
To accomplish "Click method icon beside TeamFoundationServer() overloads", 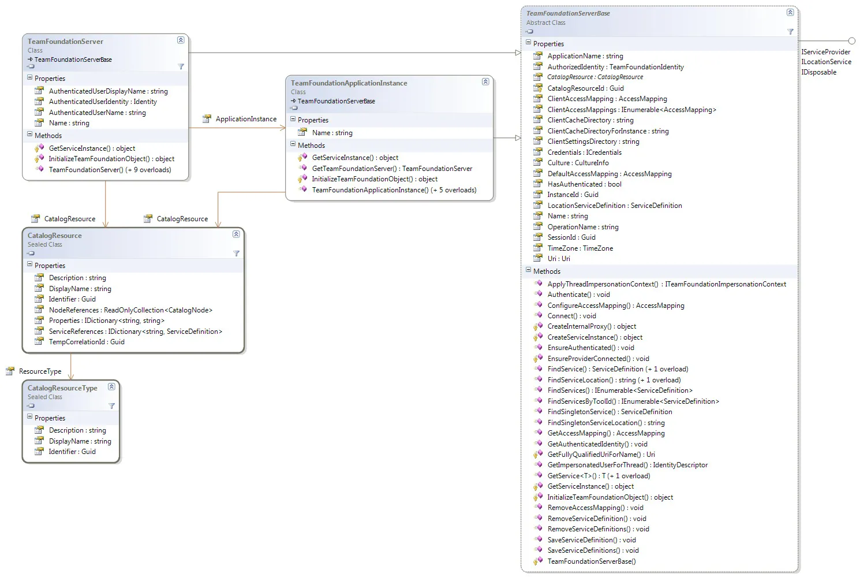I will 39,169.
